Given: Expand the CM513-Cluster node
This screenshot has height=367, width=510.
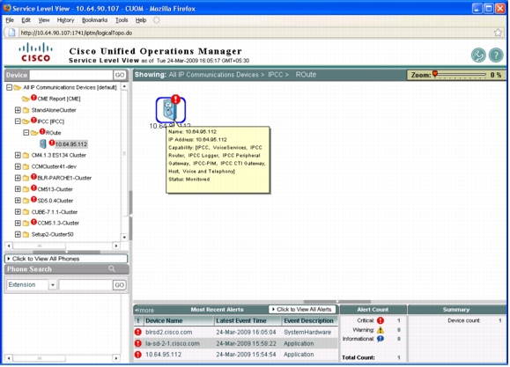Looking at the screenshot, I should click(18, 189).
